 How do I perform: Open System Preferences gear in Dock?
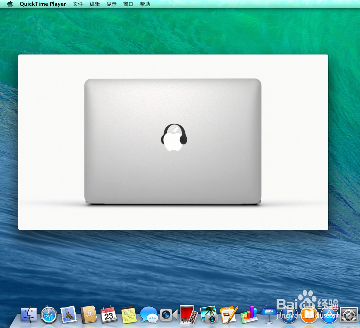click(x=349, y=315)
